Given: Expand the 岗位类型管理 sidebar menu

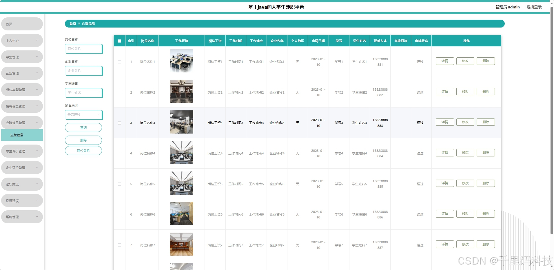Looking at the screenshot, I should (22, 90).
